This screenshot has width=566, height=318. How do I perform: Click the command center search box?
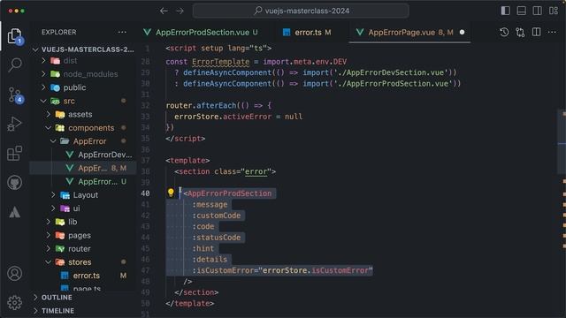(x=301, y=11)
